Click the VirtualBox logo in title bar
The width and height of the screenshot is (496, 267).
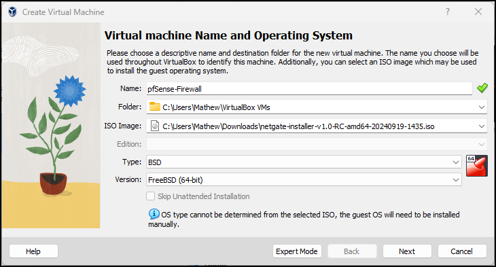click(x=12, y=12)
